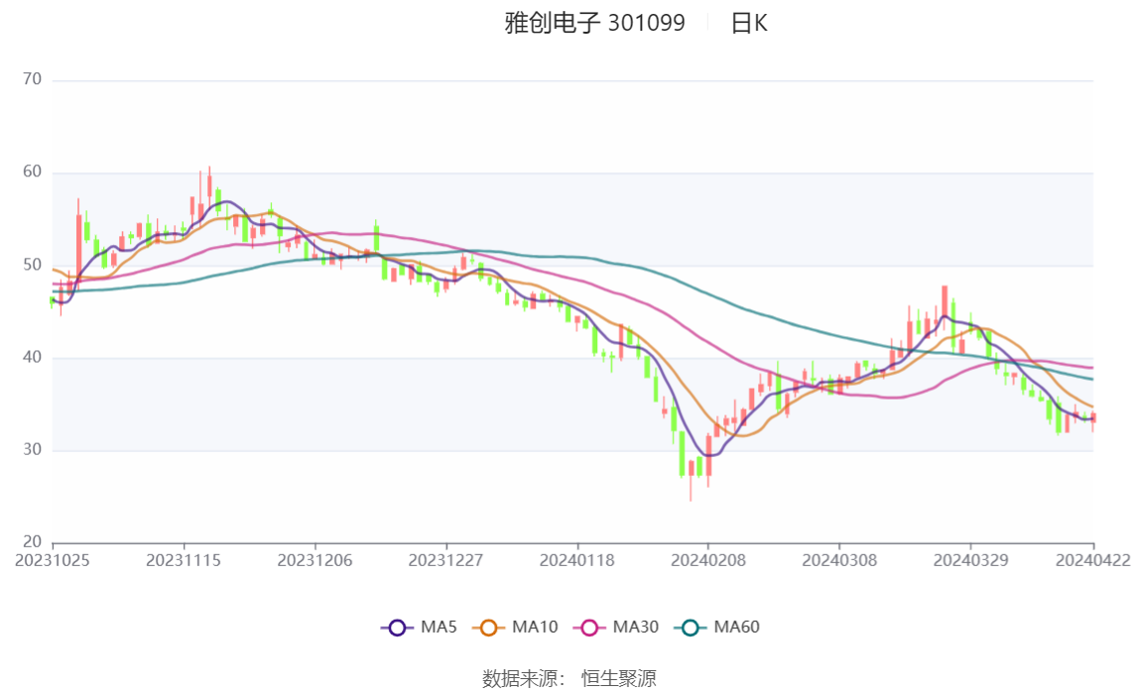Click the x-axis date 20240208
The width and height of the screenshot is (1139, 693).
708,561
